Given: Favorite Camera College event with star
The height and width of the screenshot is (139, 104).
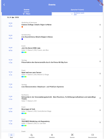Looking at the screenshot, I should coord(100,25).
